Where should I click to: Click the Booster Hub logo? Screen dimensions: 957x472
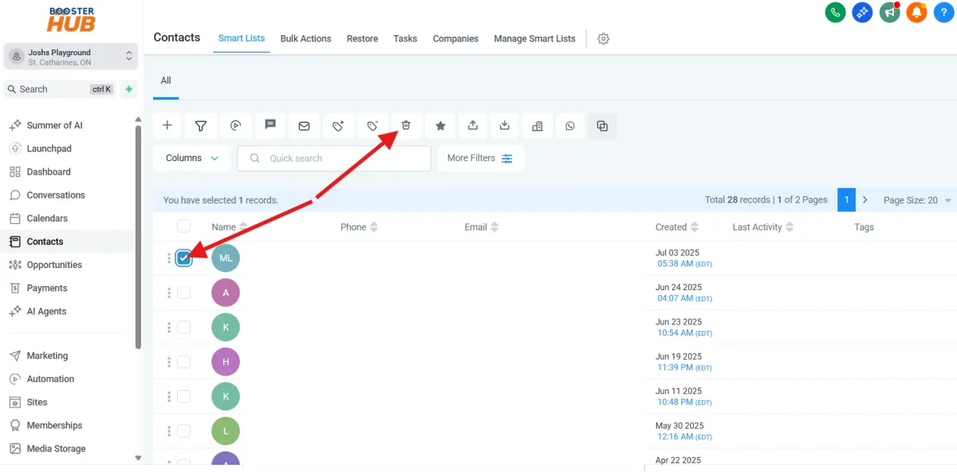click(x=71, y=19)
